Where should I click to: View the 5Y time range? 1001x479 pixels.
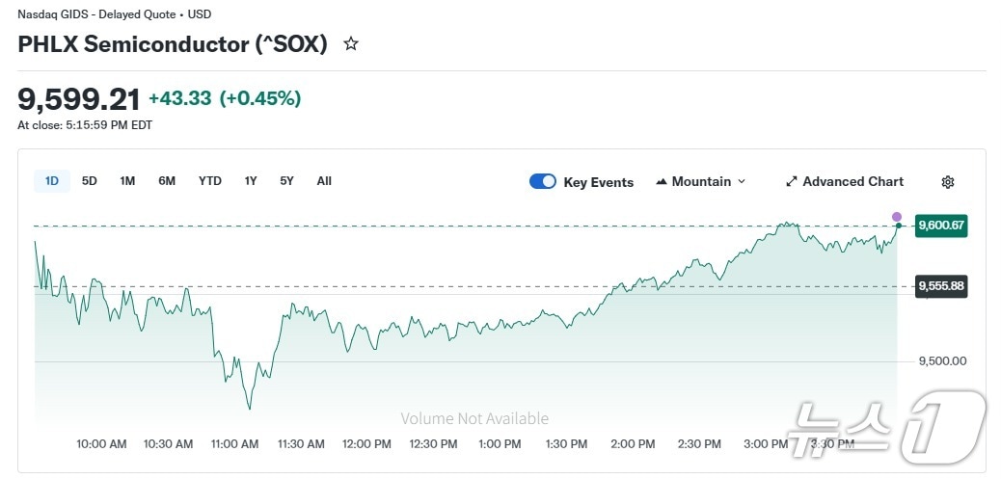point(286,180)
